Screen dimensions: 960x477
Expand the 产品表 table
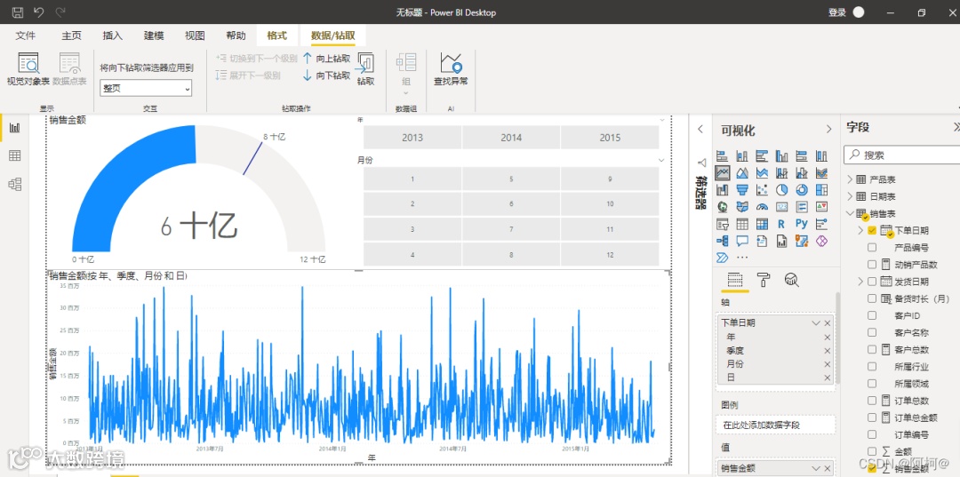[850, 179]
